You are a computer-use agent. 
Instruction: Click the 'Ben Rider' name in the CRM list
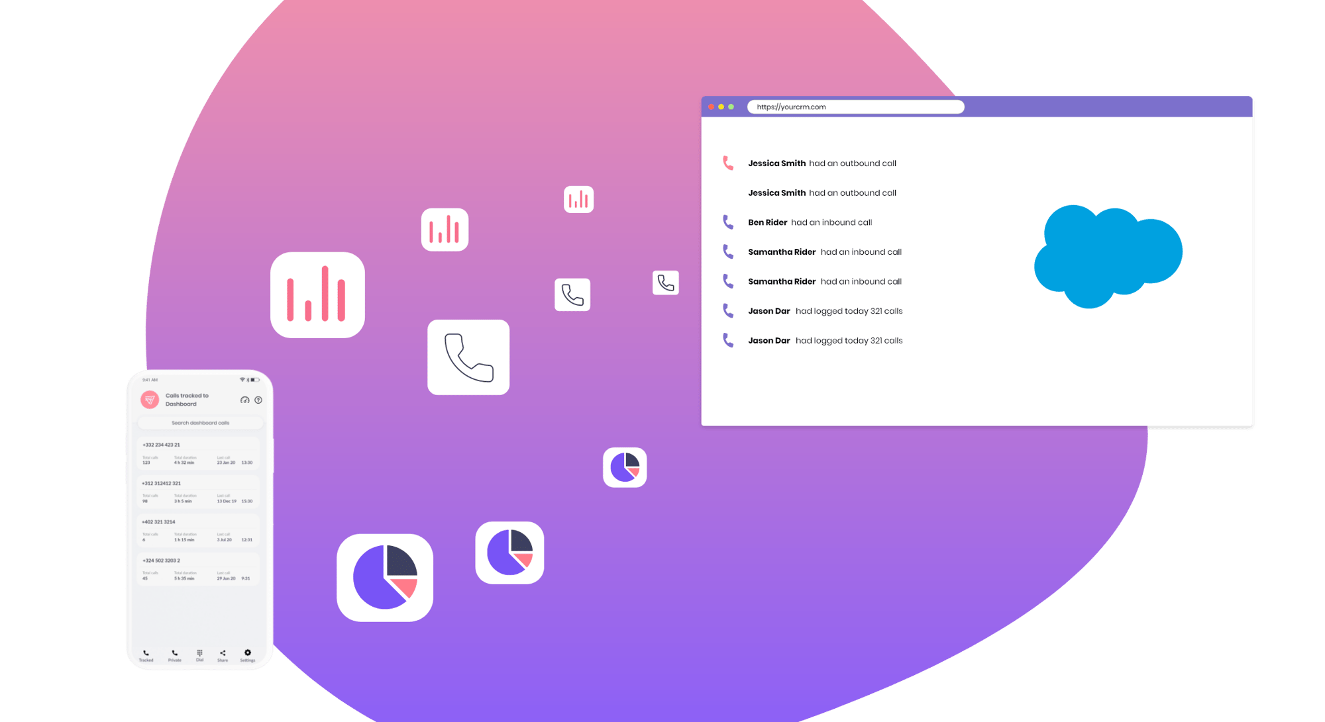pyautogui.click(x=767, y=222)
